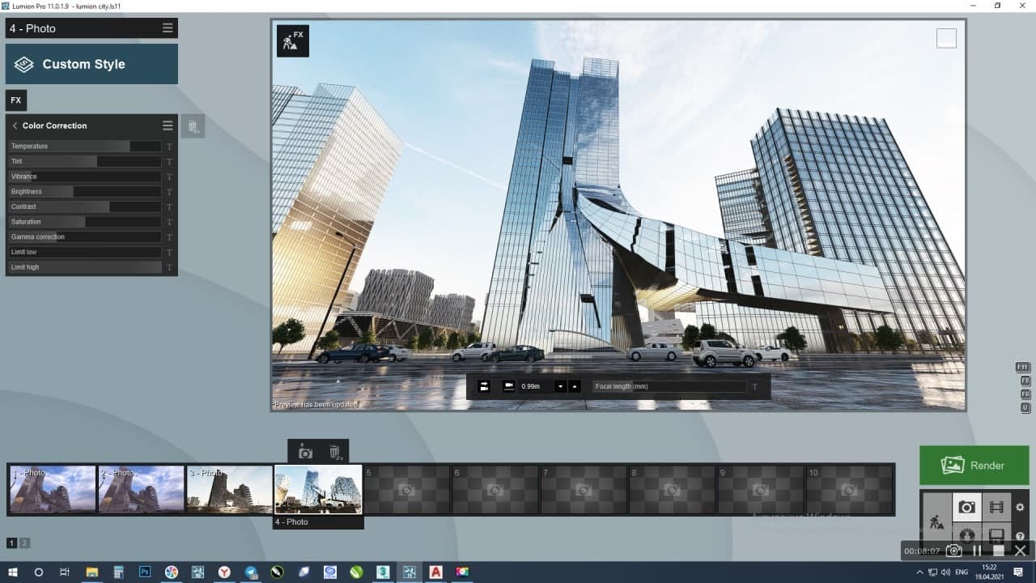Switch to Movie mode film icon
Image resolution: width=1036 pixels, height=583 pixels.
(x=996, y=508)
